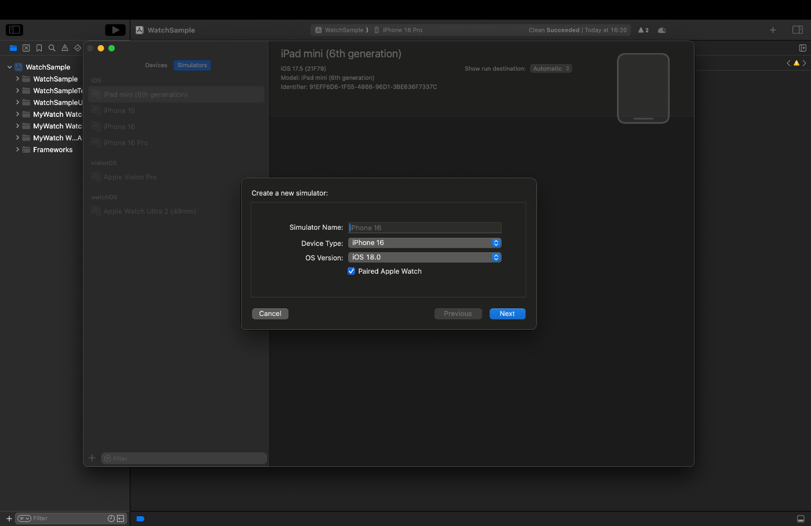Uncheck the Paired Apple Watch checkbox
Screen dimensions: 811x526
pos(351,271)
